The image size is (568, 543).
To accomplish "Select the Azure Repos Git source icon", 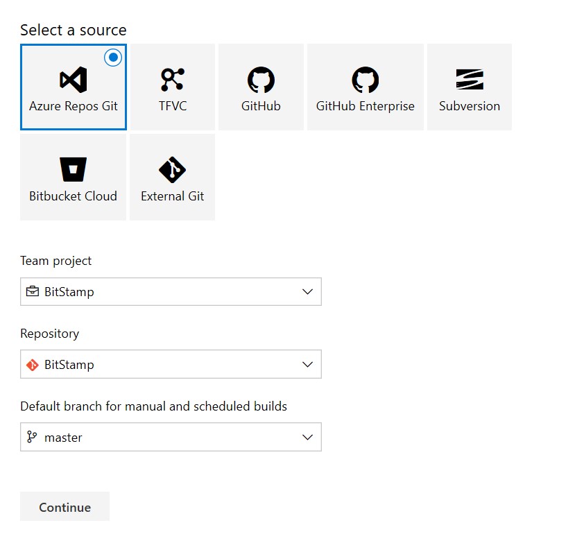I will pyautogui.click(x=74, y=80).
